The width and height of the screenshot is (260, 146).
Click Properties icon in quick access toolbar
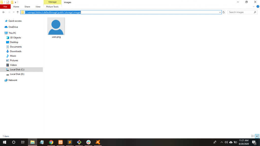tap(8, 2)
